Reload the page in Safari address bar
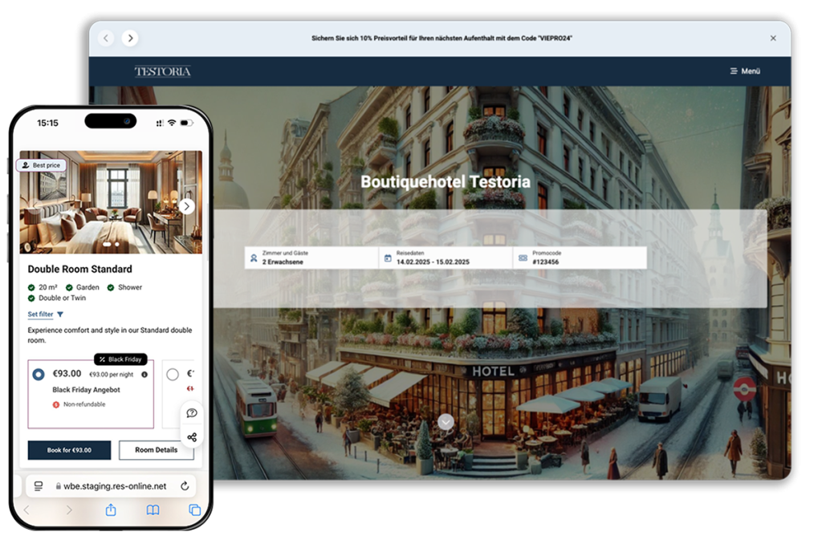The height and width of the screenshot is (548, 822). pos(185,485)
